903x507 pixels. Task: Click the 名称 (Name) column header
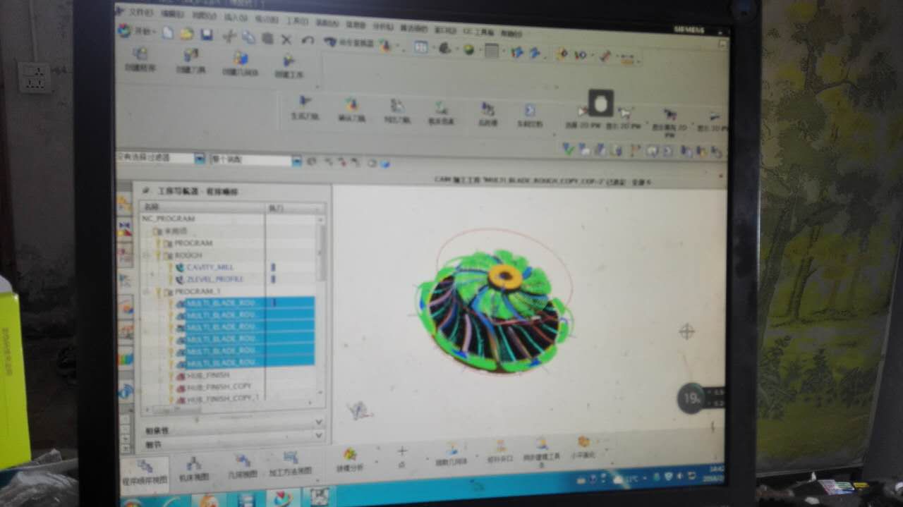203,207
